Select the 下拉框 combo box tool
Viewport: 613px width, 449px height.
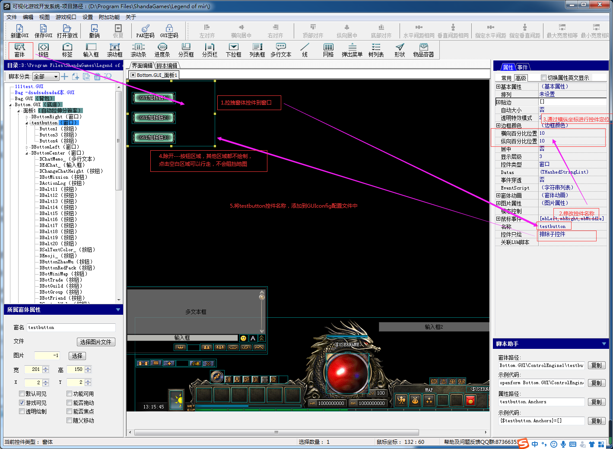tap(233, 51)
